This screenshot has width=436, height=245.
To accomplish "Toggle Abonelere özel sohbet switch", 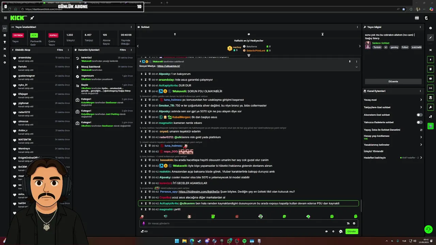I will pos(419,115).
